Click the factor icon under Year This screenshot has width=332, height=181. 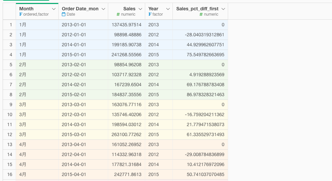[x=150, y=14]
